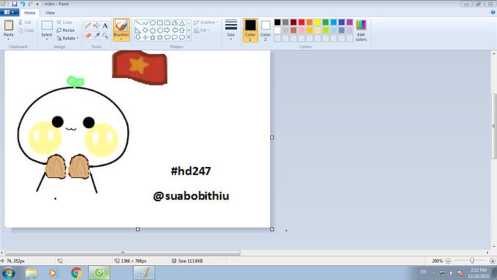Open the Windows Start button
Screen dimensions: 497x280
pos(9,273)
